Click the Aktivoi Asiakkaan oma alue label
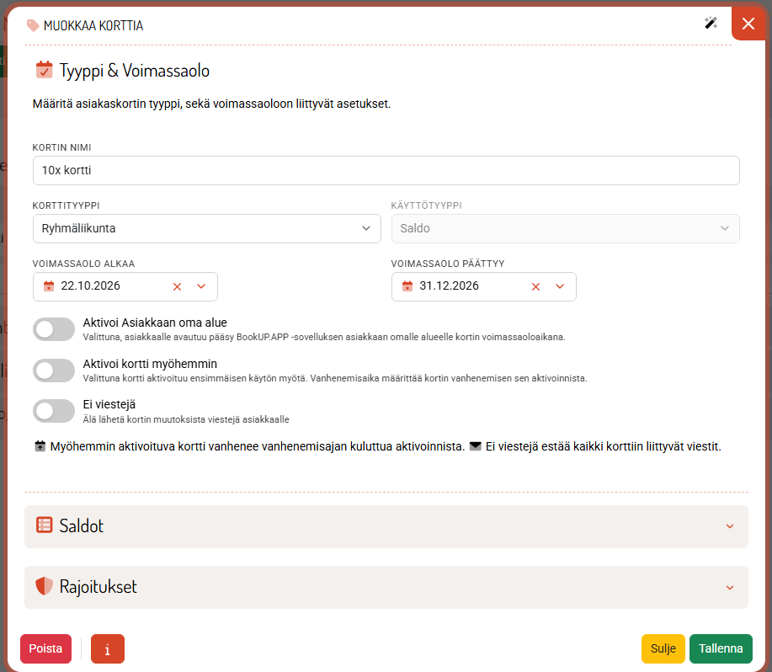 155,323
